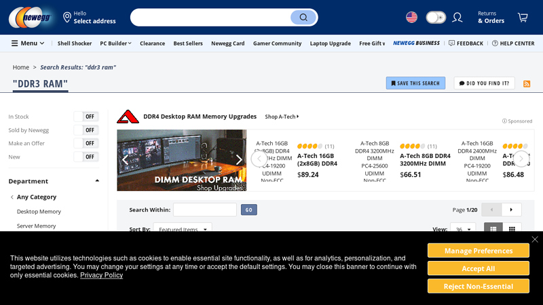The height and width of the screenshot is (305, 543).
Task: Click the main search input field
Action: coord(210,18)
